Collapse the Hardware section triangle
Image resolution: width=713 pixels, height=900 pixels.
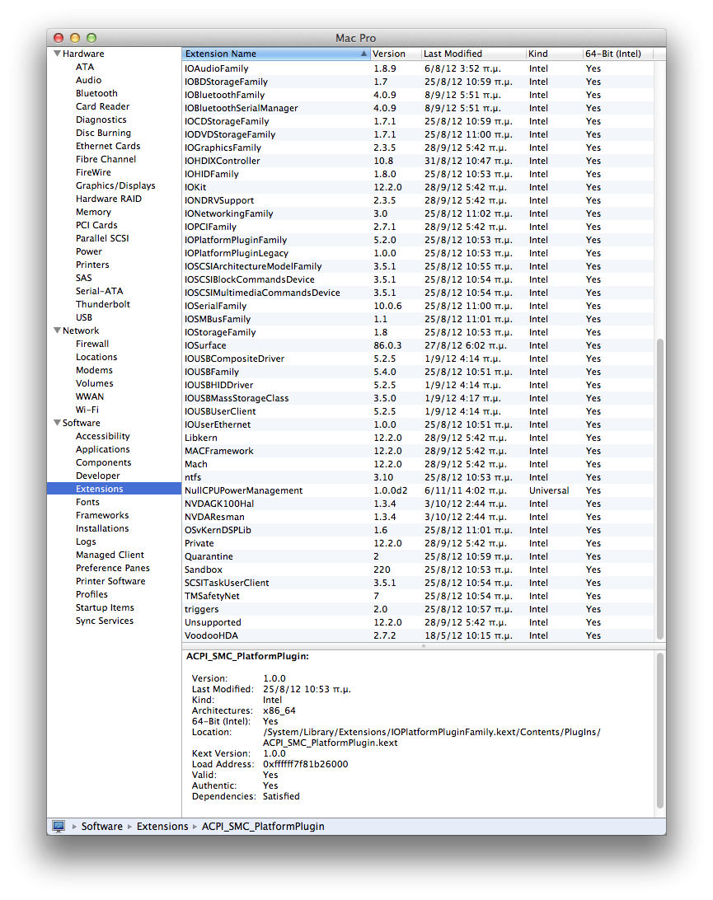coord(57,54)
